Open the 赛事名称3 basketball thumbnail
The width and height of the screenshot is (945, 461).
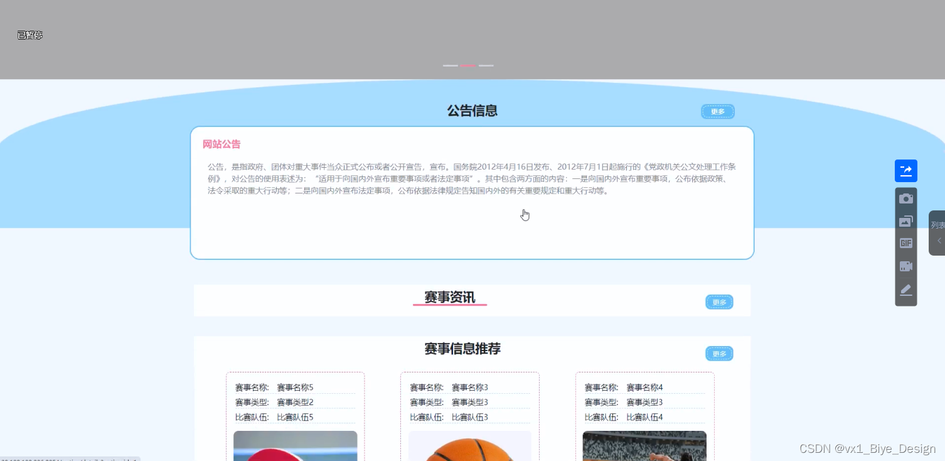470,446
